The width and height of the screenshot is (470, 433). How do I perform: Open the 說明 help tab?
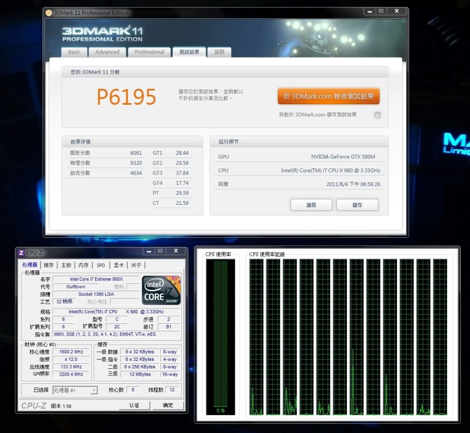click(x=219, y=52)
